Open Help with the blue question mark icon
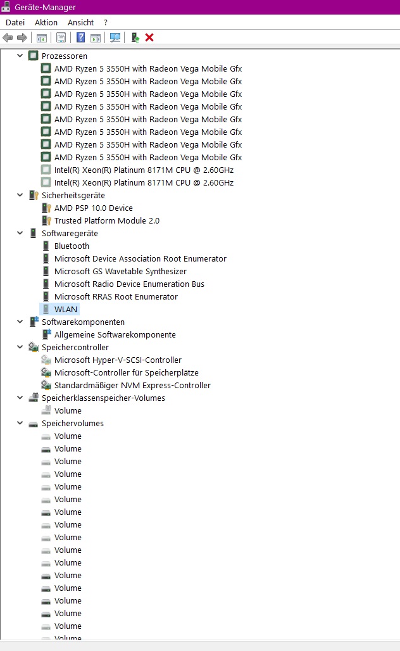 (80, 38)
